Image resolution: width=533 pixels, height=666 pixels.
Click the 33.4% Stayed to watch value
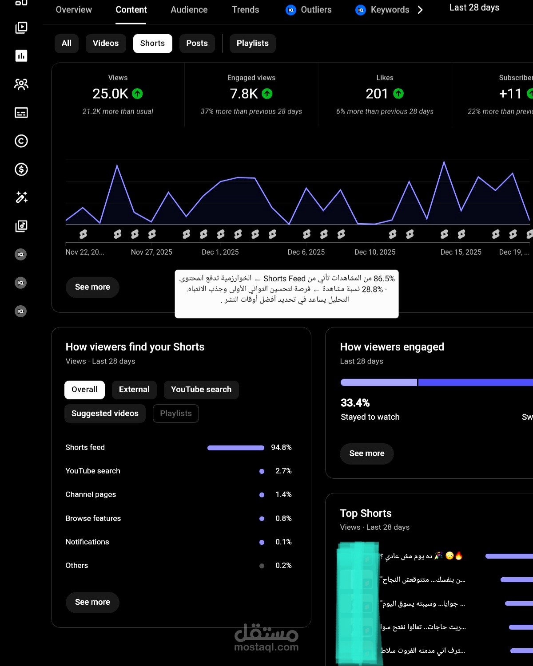355,403
